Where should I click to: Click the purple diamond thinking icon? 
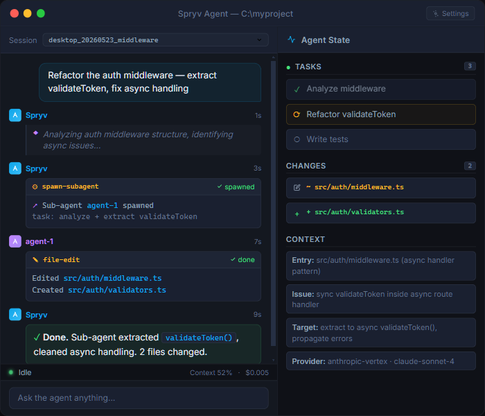coord(35,133)
